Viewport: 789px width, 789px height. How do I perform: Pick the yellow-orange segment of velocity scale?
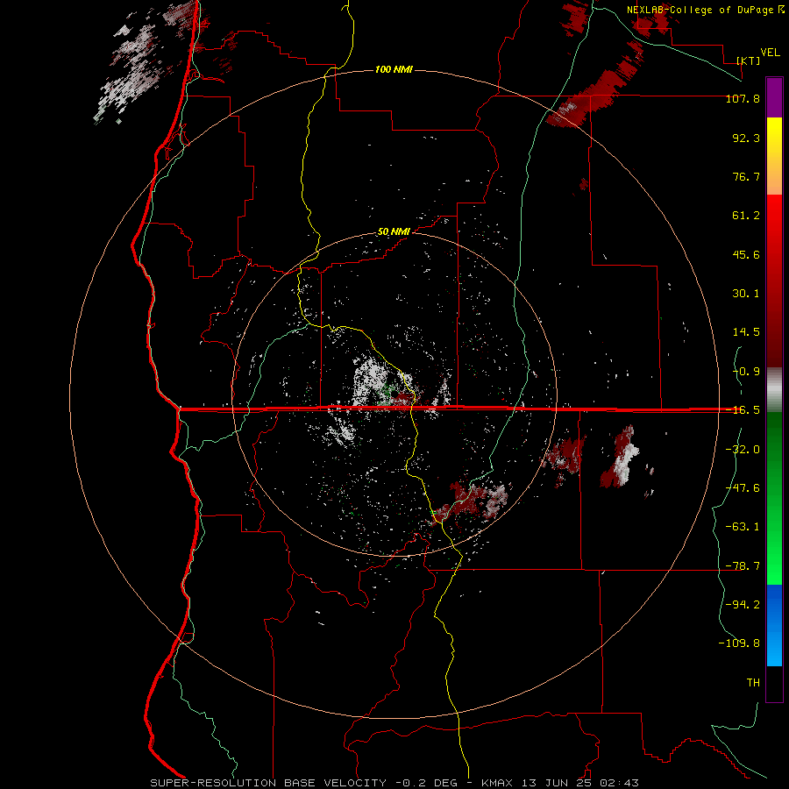click(x=774, y=156)
